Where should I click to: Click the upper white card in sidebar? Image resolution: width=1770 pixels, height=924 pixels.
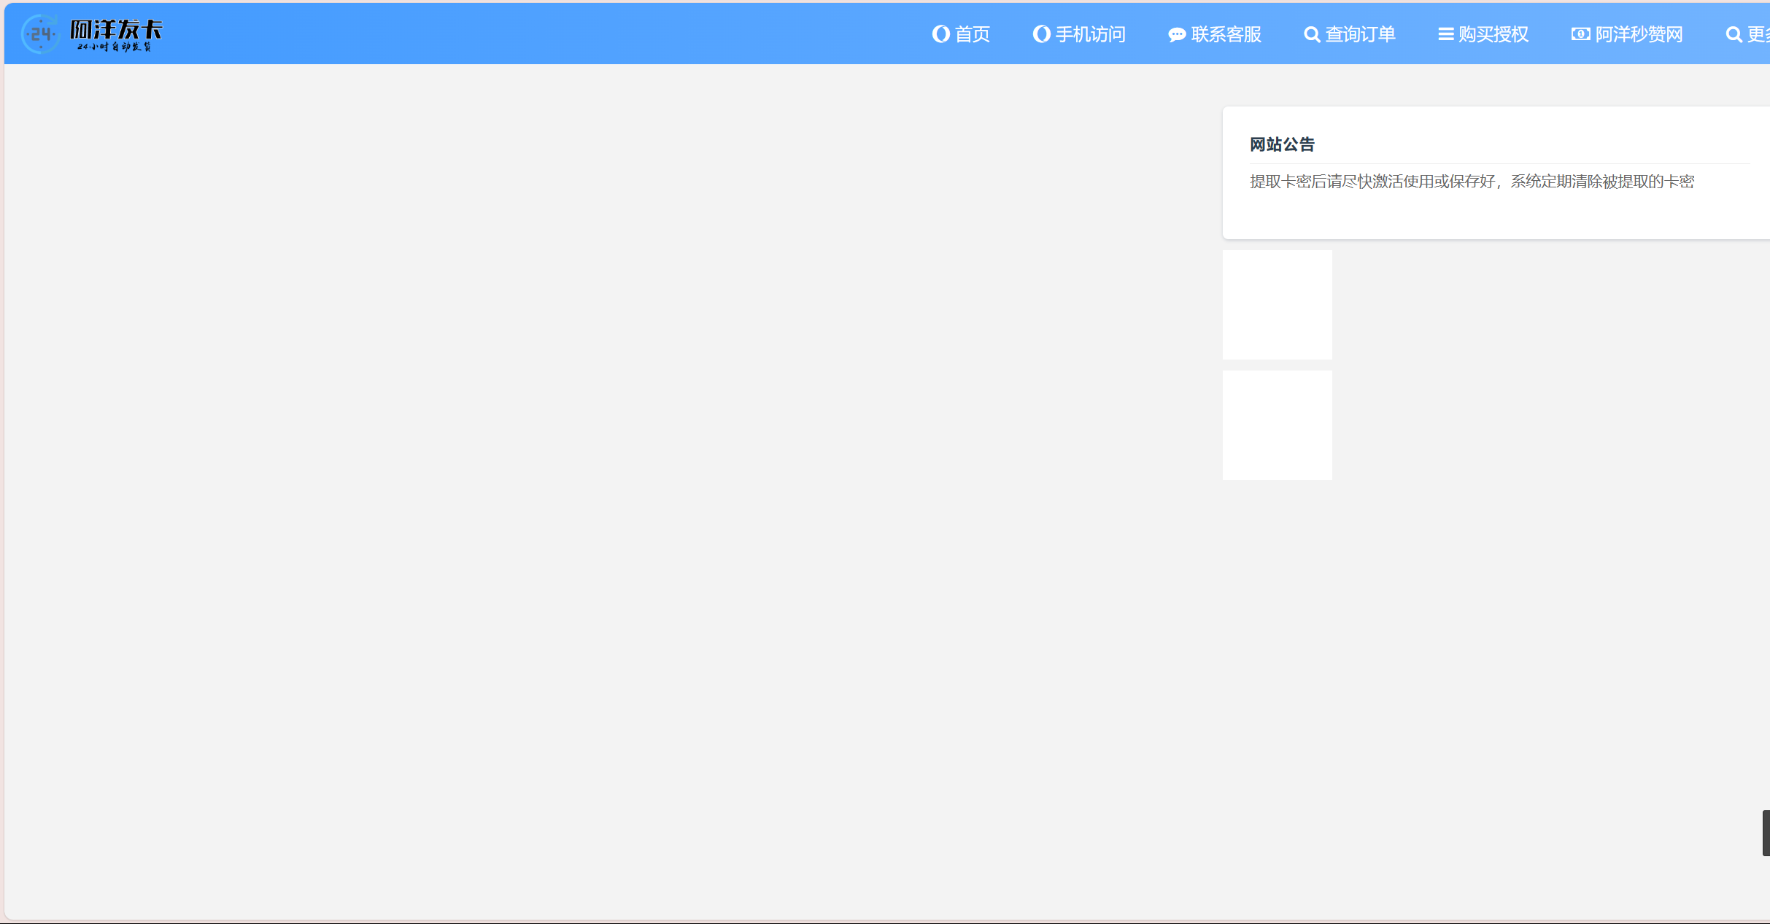pyautogui.click(x=1277, y=304)
